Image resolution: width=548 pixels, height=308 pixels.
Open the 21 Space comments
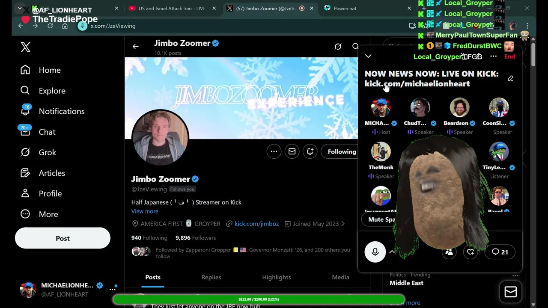point(500,252)
